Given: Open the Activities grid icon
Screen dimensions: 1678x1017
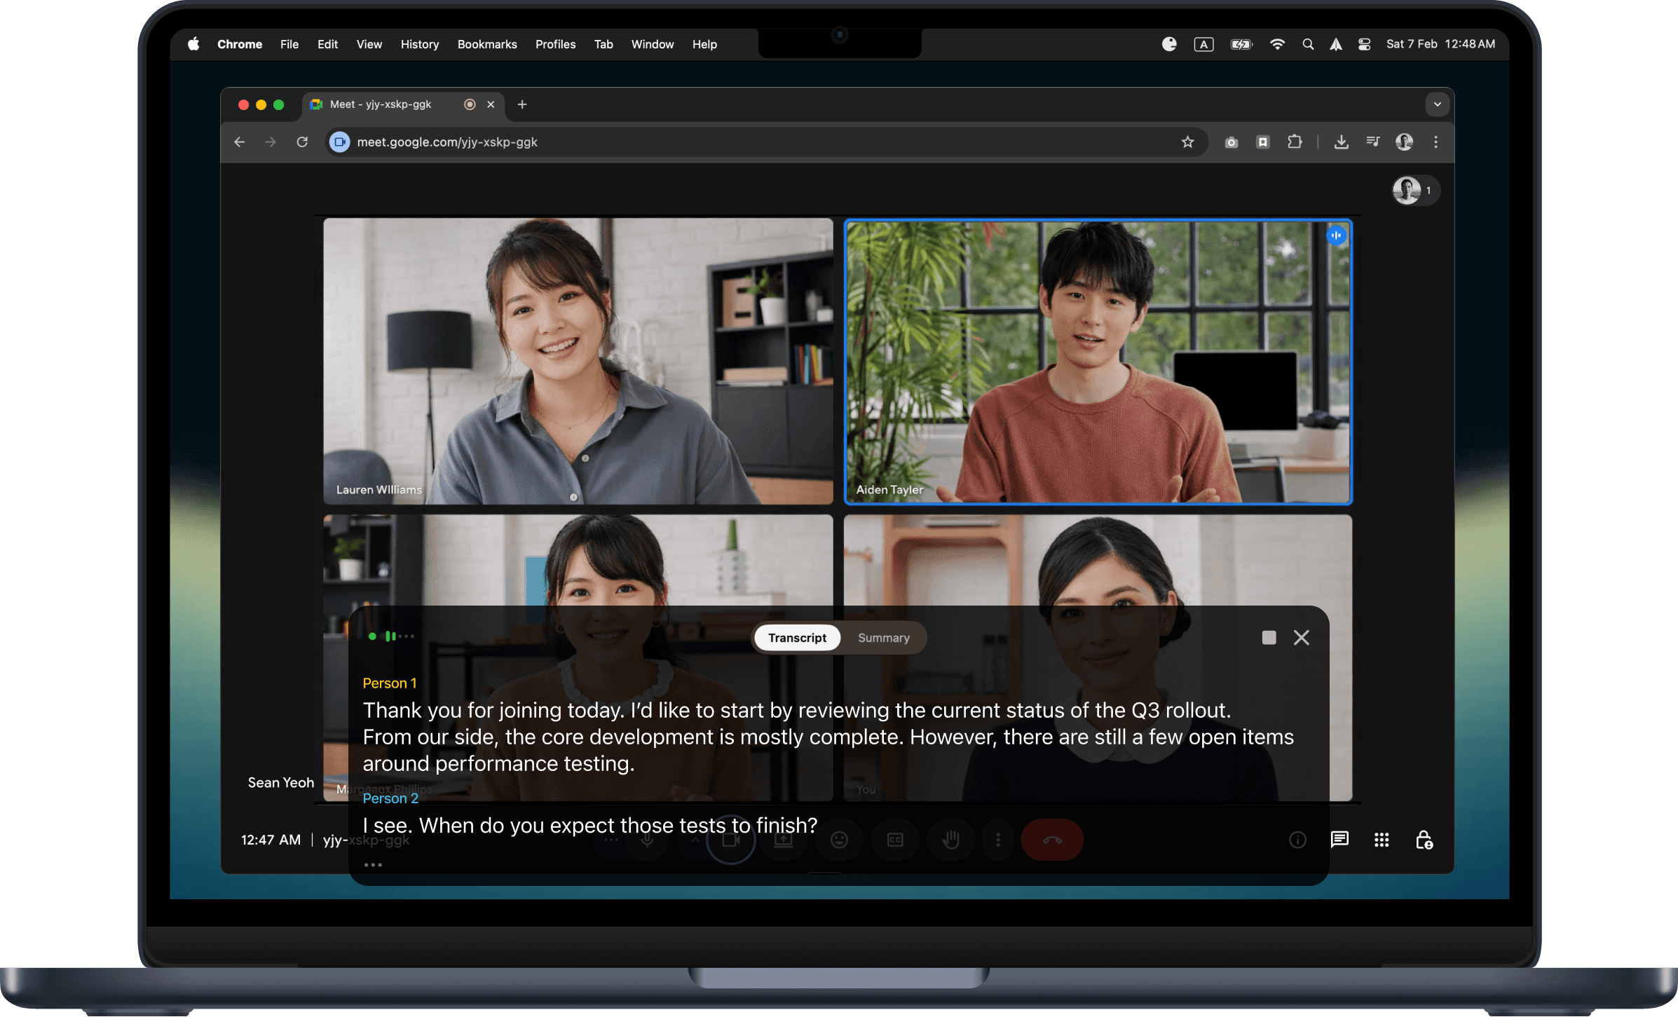Looking at the screenshot, I should pyautogui.click(x=1382, y=839).
